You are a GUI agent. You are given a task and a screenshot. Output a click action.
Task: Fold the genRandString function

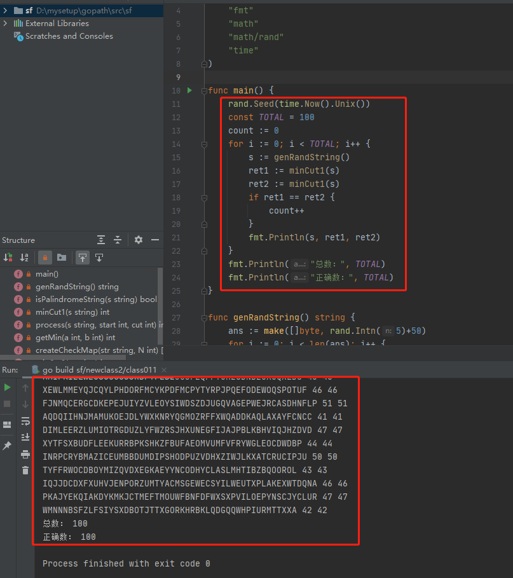[x=204, y=318]
